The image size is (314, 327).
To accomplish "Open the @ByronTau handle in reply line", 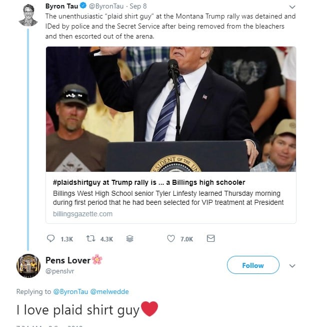I will (x=70, y=291).
